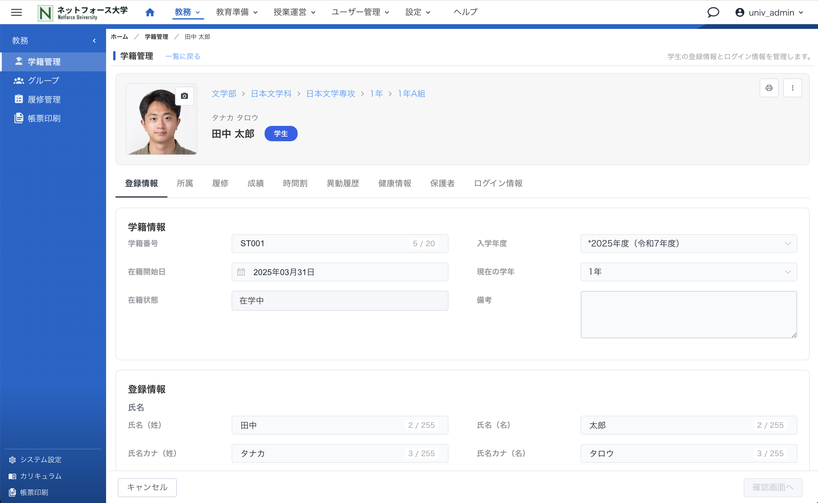Open the three-dot options menu
818x503 pixels.
point(793,88)
